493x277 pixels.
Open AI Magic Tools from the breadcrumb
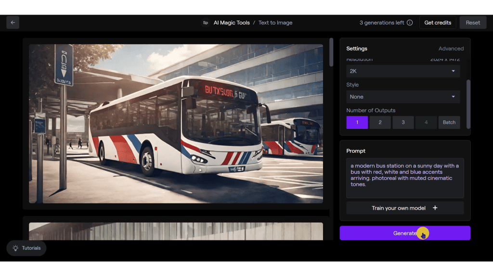point(231,22)
